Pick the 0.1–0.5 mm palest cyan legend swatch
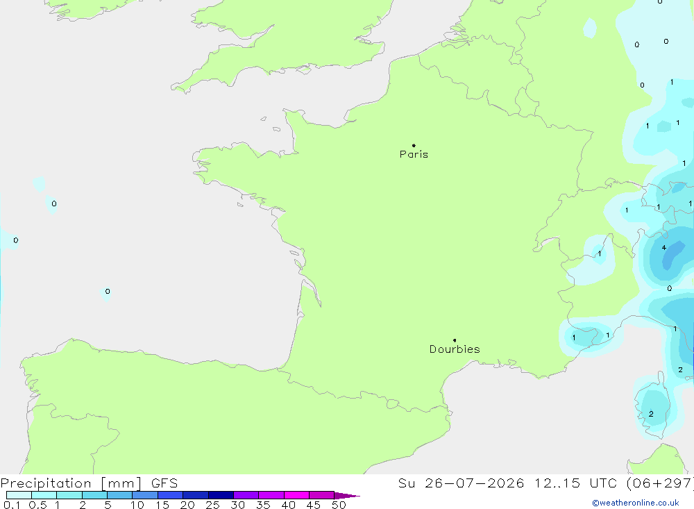 19,495
